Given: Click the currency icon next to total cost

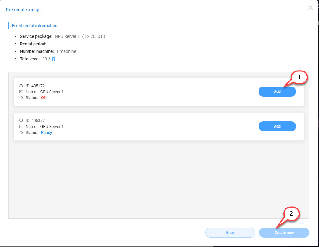Looking at the screenshot, I should 54,59.
